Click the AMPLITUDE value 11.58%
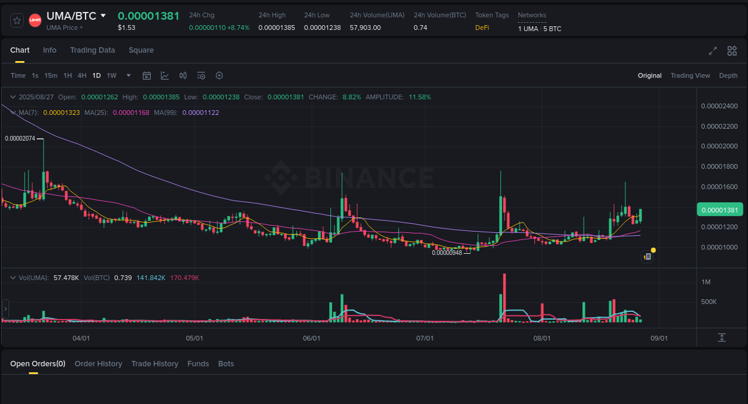 (x=420, y=97)
